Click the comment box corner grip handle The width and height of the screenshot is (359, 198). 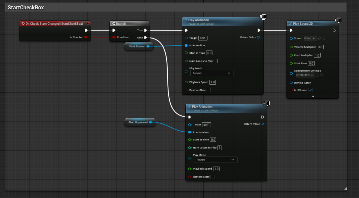click(345, 189)
